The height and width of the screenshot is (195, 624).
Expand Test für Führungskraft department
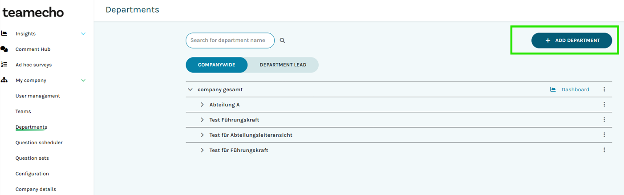click(202, 150)
